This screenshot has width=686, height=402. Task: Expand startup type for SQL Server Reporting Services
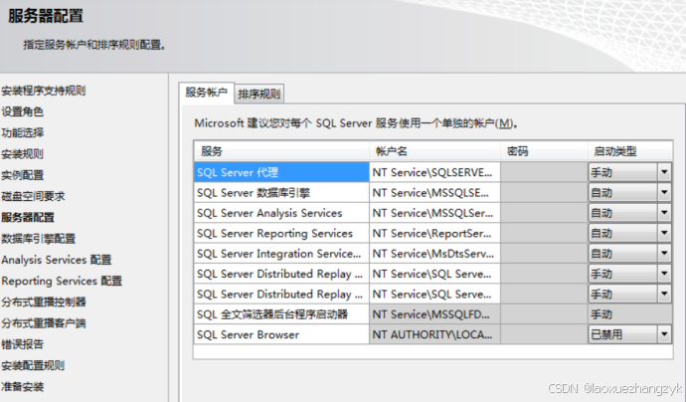pos(664,233)
